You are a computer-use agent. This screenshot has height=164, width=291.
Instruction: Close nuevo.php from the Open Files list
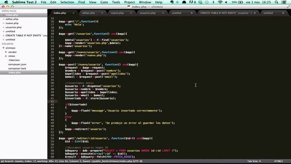(x=3, y=23)
